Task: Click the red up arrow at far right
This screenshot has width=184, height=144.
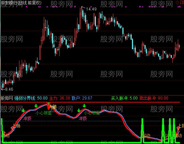Action: (178, 128)
